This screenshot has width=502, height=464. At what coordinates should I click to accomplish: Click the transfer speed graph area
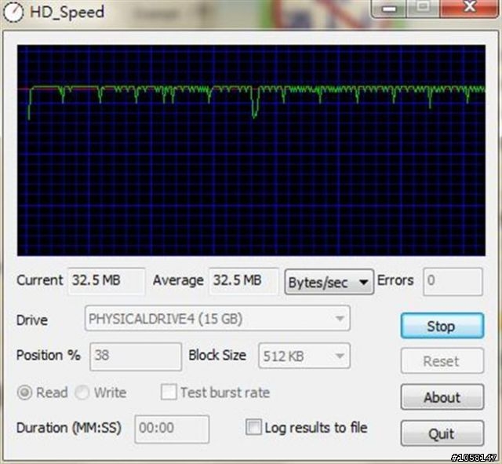[251, 150]
